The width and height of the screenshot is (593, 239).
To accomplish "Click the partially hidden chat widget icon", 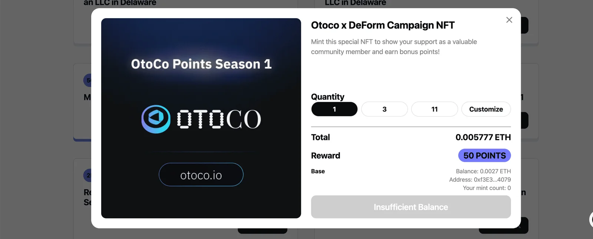I will tap(591, 220).
